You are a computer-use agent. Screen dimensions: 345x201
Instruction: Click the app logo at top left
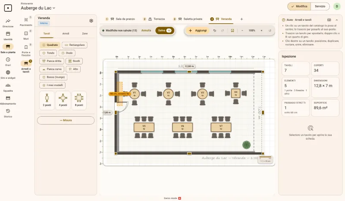point(8,8)
